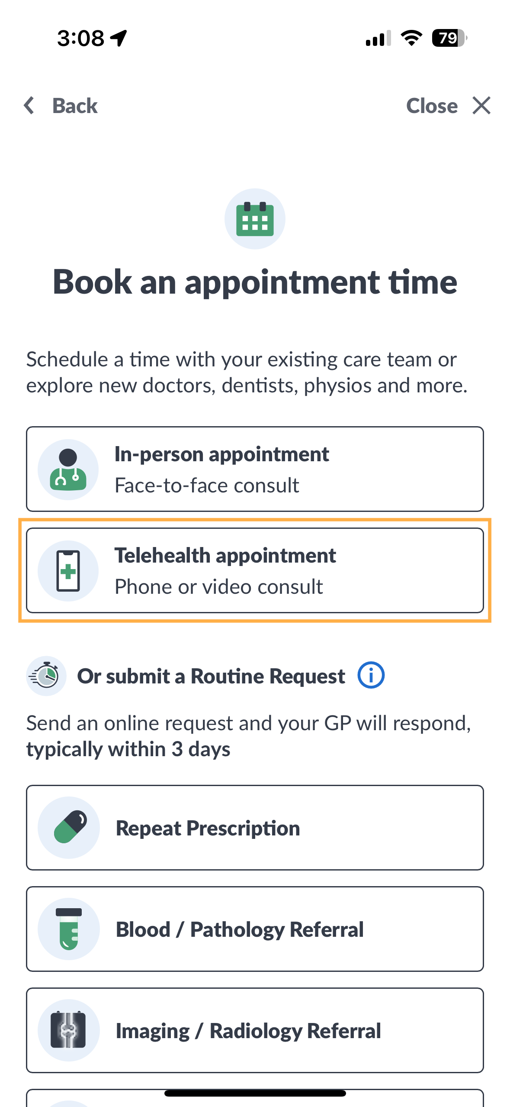Tap the green calendar icon
The image size is (510, 1107).
click(x=255, y=219)
